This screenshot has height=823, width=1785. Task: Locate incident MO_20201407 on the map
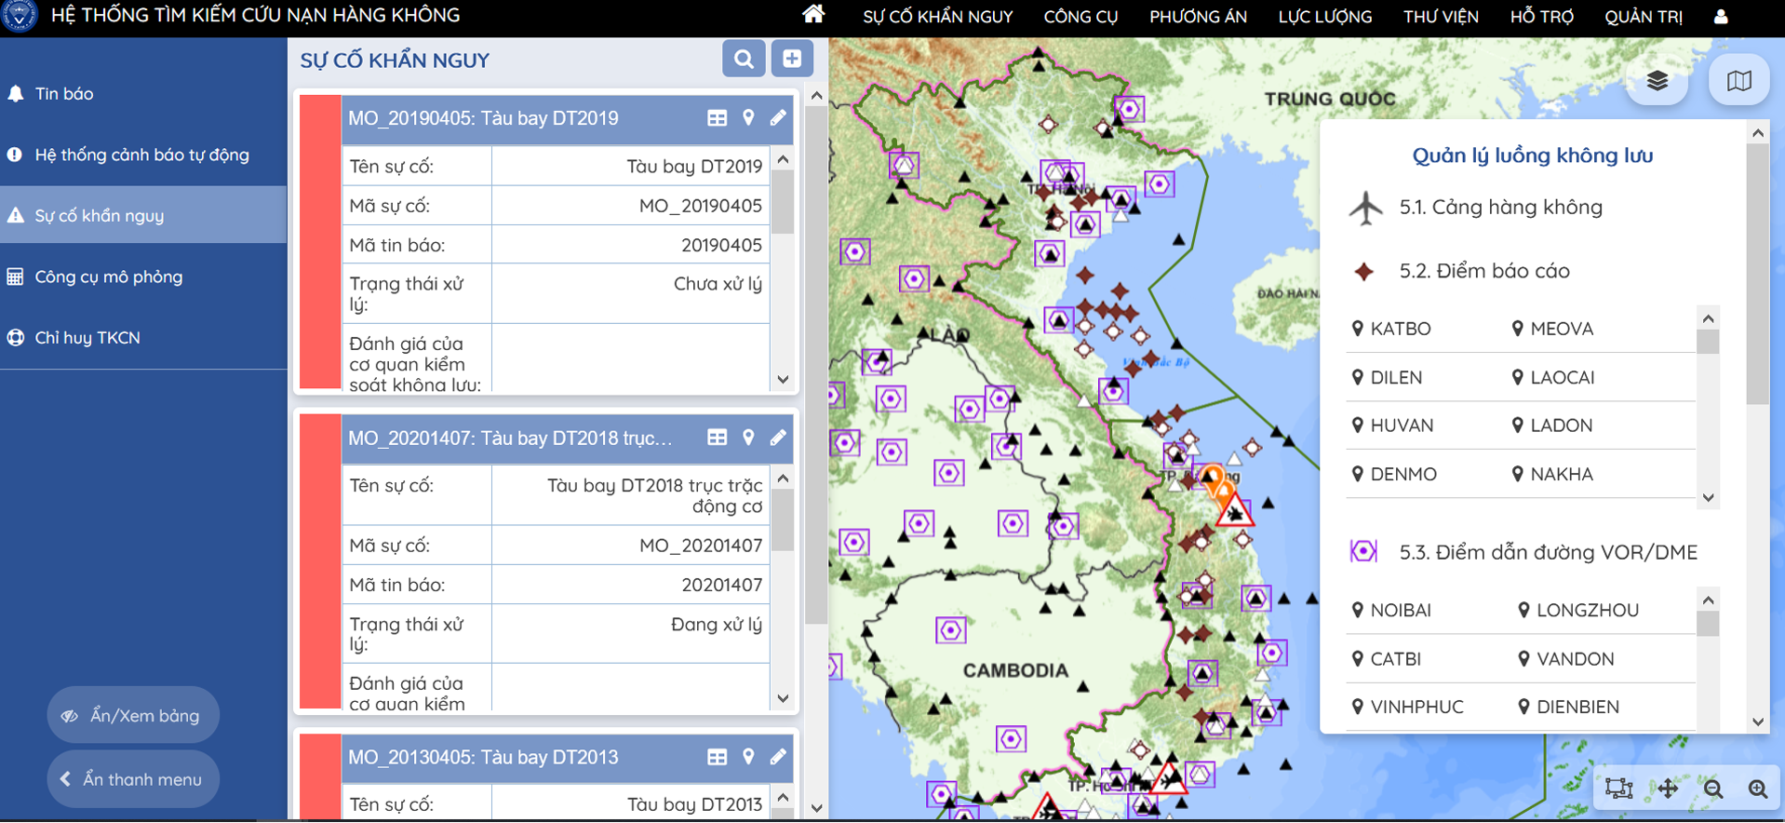748,438
